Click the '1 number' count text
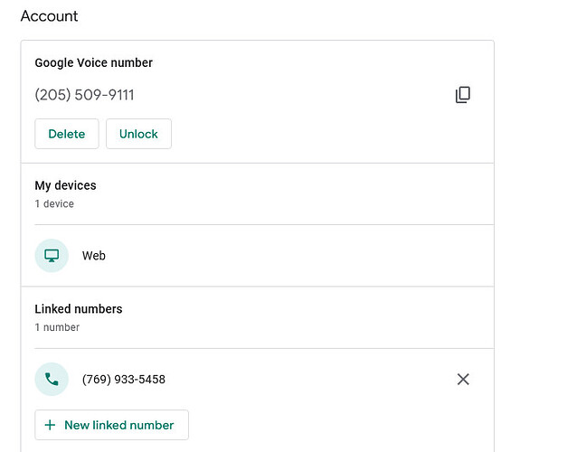Image resolution: width=586 pixels, height=452 pixels. [x=57, y=327]
